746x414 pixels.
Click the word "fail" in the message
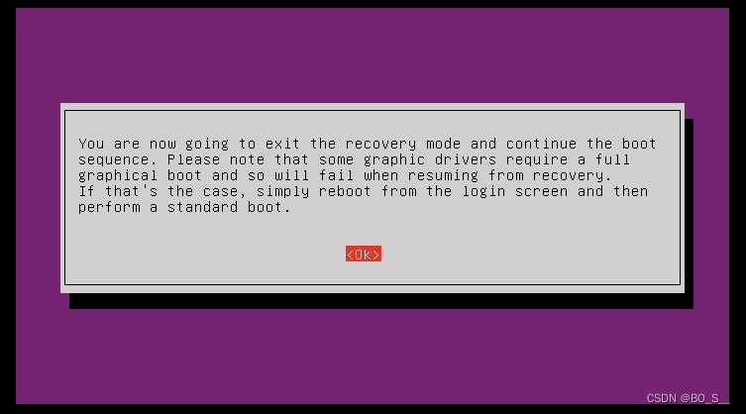point(337,175)
